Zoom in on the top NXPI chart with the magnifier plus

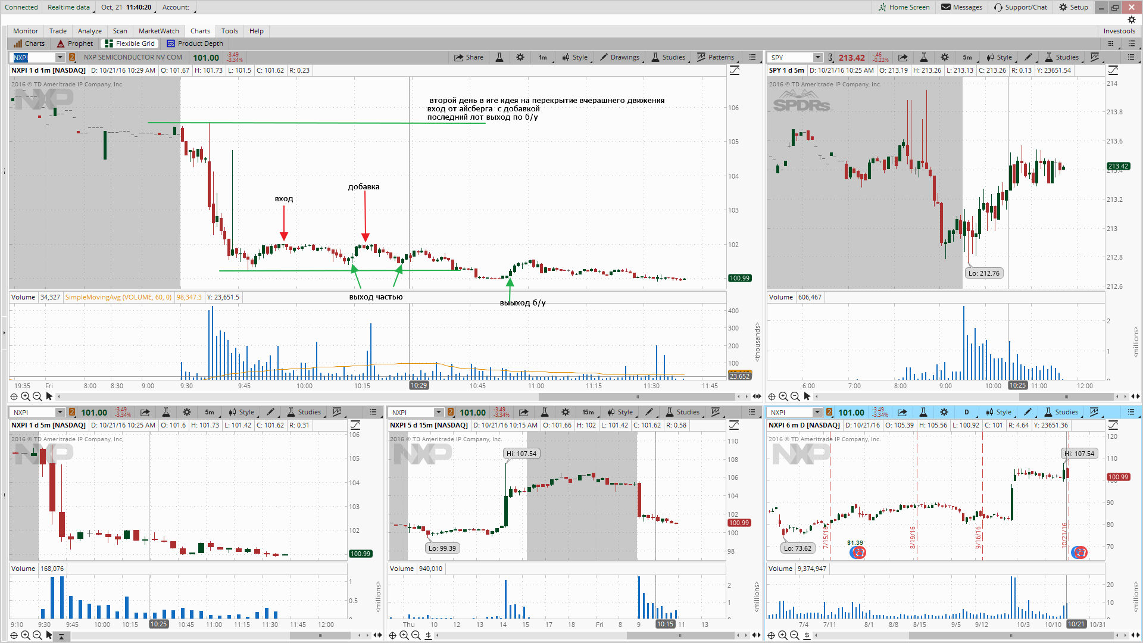coord(26,397)
